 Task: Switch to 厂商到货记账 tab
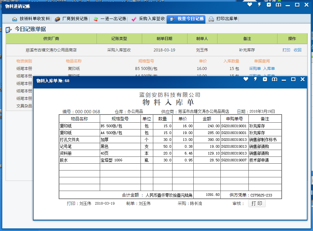click(71, 19)
